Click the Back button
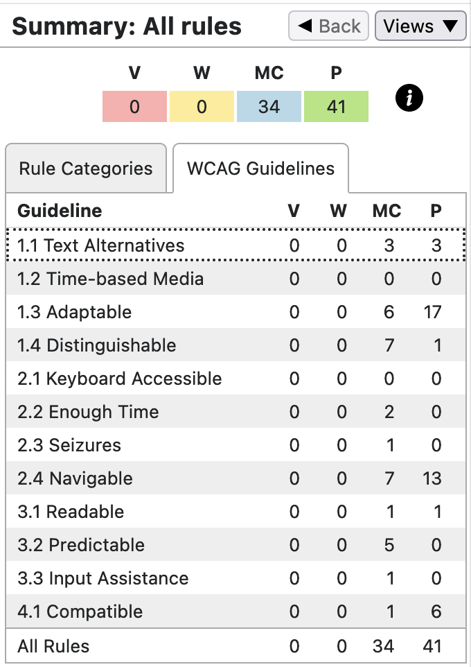Image resolution: width=471 pixels, height=667 pixels. 329,26
